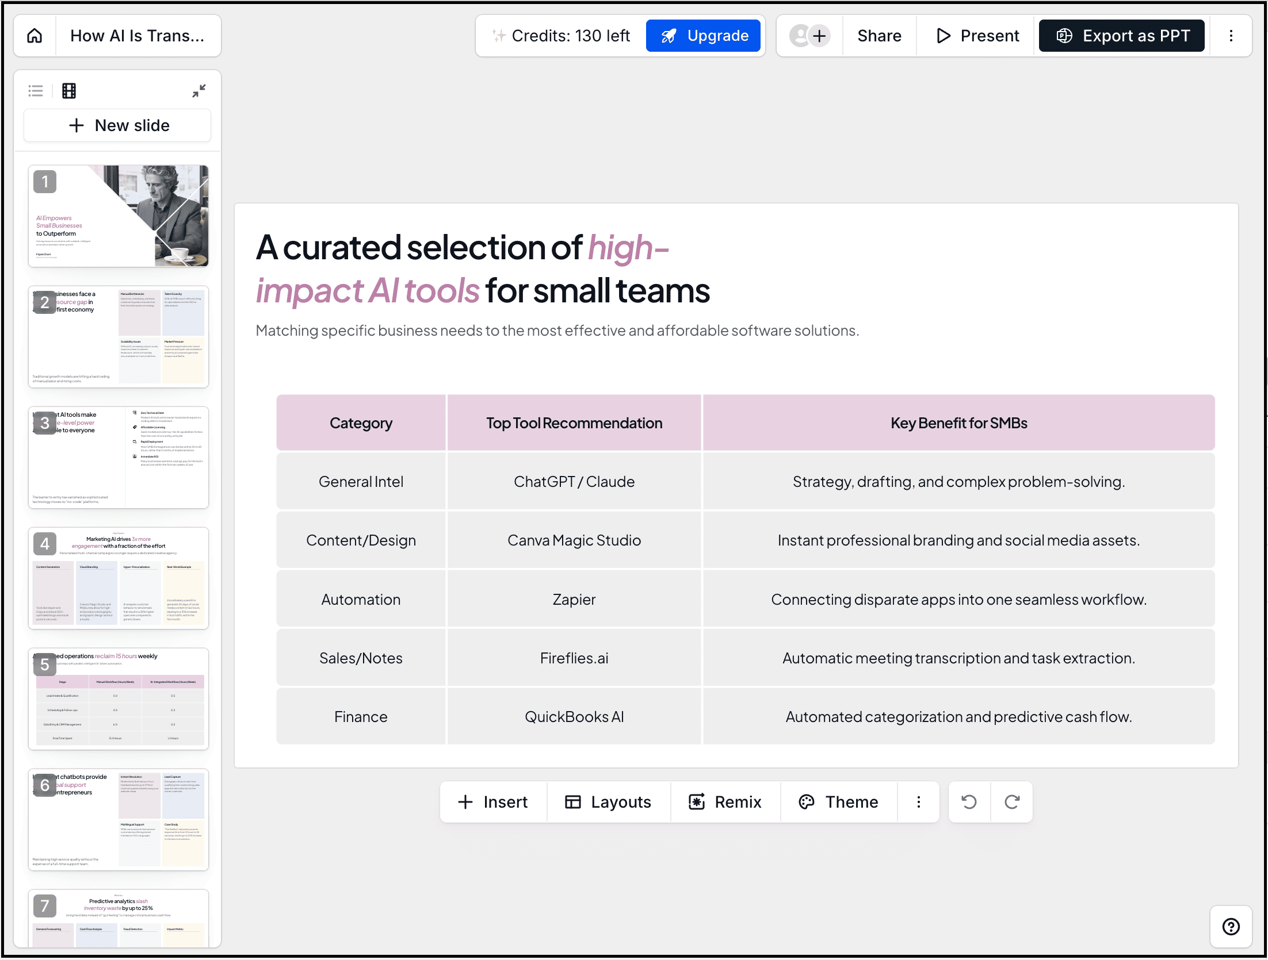The width and height of the screenshot is (1268, 960).
Task: Collapse the slide panel
Action: [x=199, y=91]
